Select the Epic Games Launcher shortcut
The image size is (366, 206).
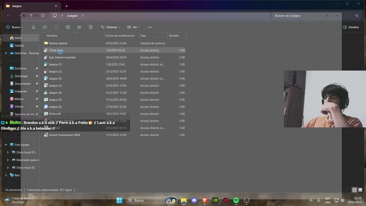tap(114, 57)
